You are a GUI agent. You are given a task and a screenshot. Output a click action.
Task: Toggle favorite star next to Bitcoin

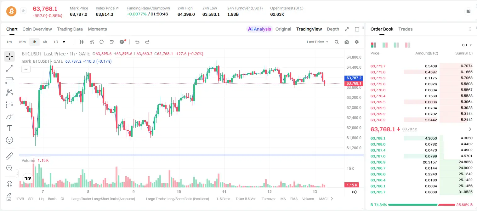tap(23, 11)
